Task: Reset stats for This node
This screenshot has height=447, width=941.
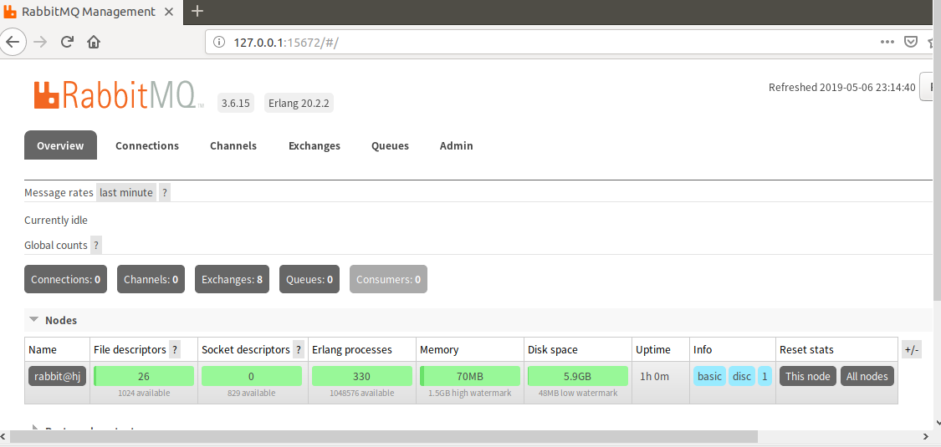Action: pyautogui.click(x=808, y=376)
